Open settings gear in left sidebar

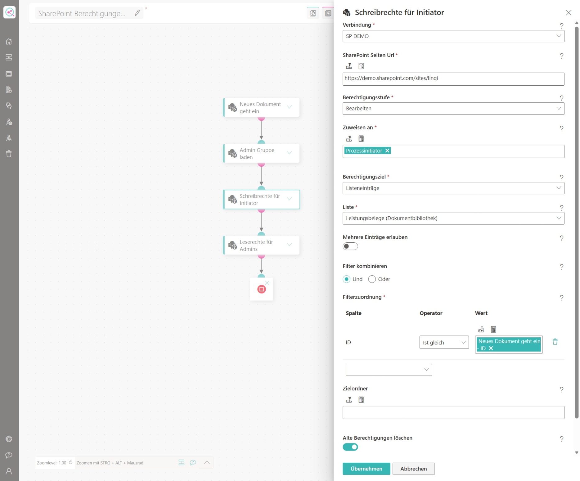click(x=9, y=439)
